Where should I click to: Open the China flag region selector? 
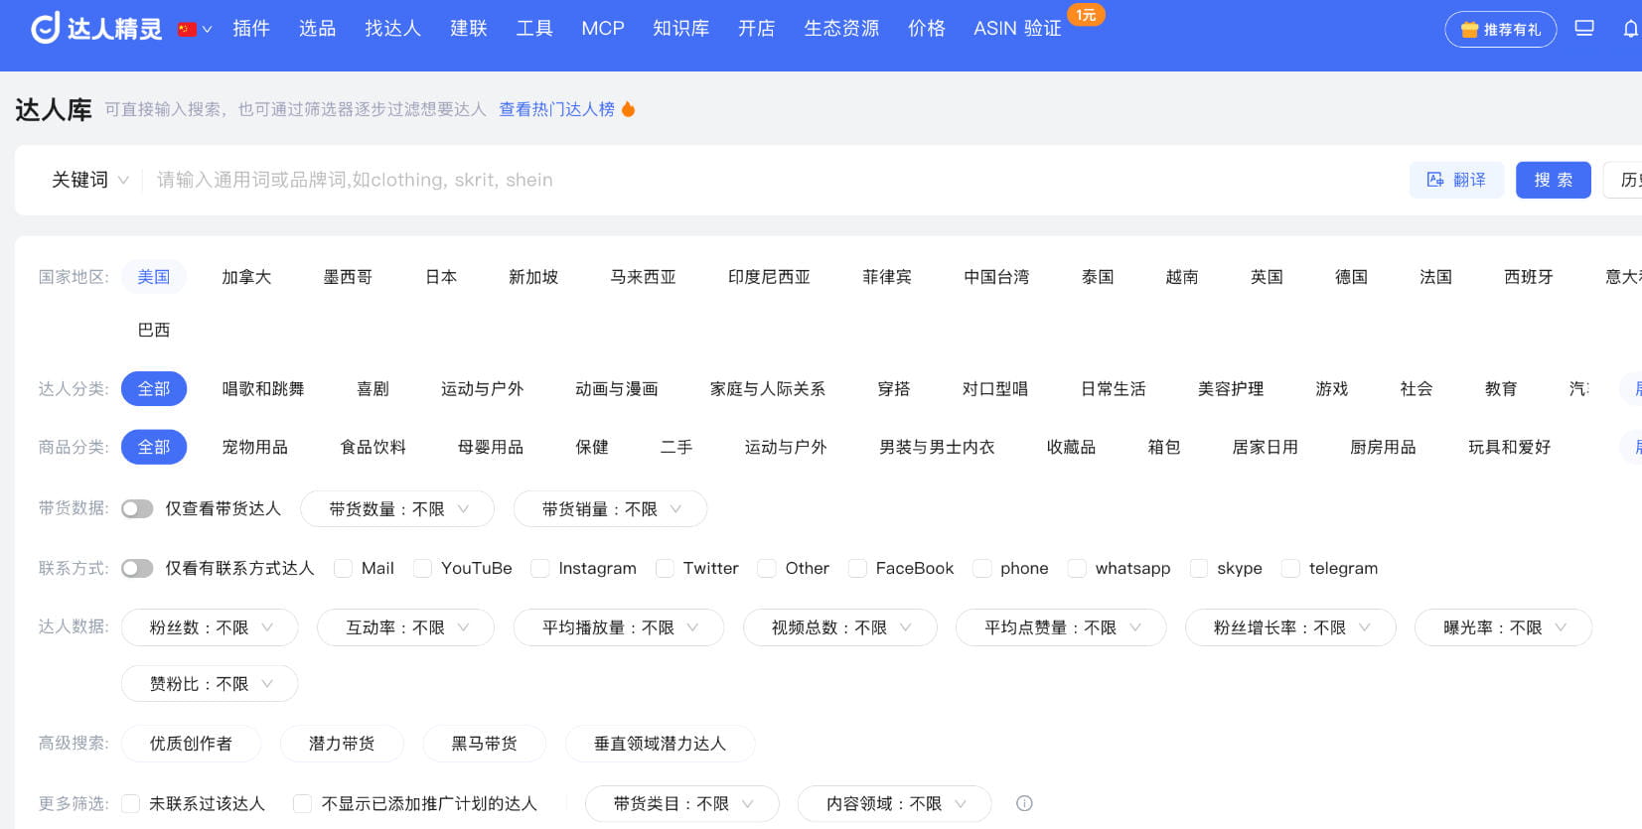click(x=195, y=30)
